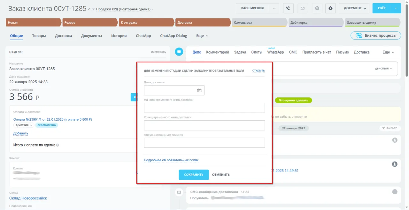Click the calendar icon in Дата доставки field
Viewport: 409px width, 210px height.
[199, 90]
